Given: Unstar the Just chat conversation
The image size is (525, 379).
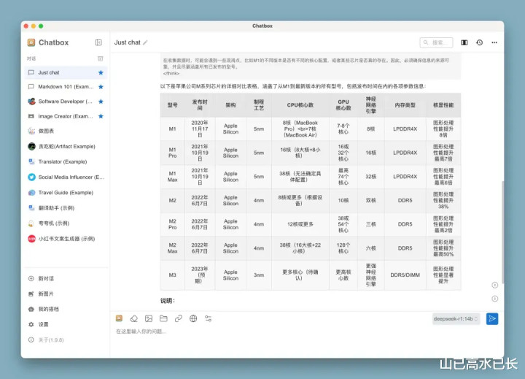Looking at the screenshot, I should click(x=101, y=72).
